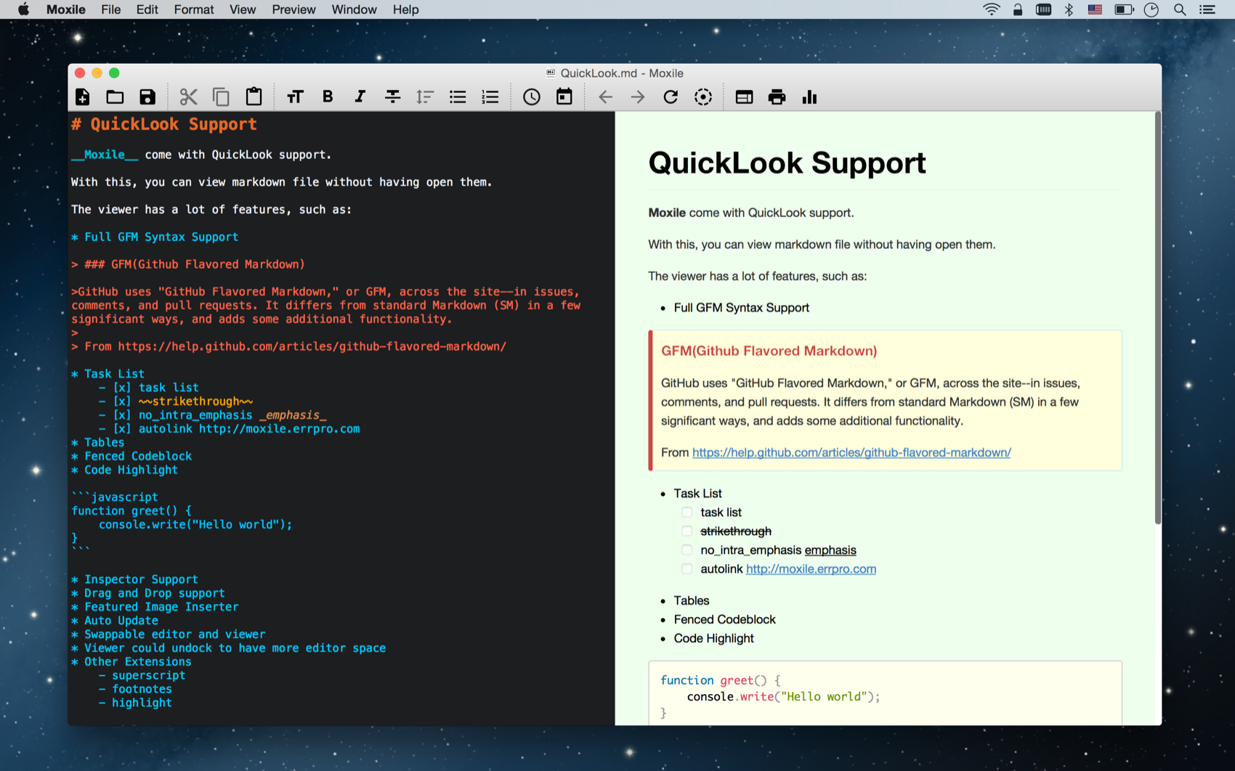Open the File menu
Viewport: 1235px width, 771px height.
tap(111, 9)
